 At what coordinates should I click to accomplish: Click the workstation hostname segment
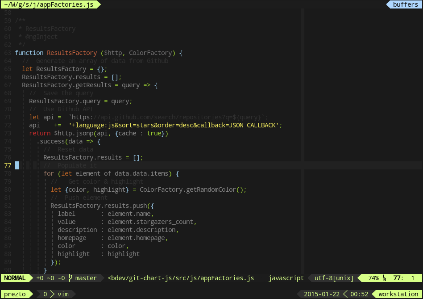pos(398,294)
